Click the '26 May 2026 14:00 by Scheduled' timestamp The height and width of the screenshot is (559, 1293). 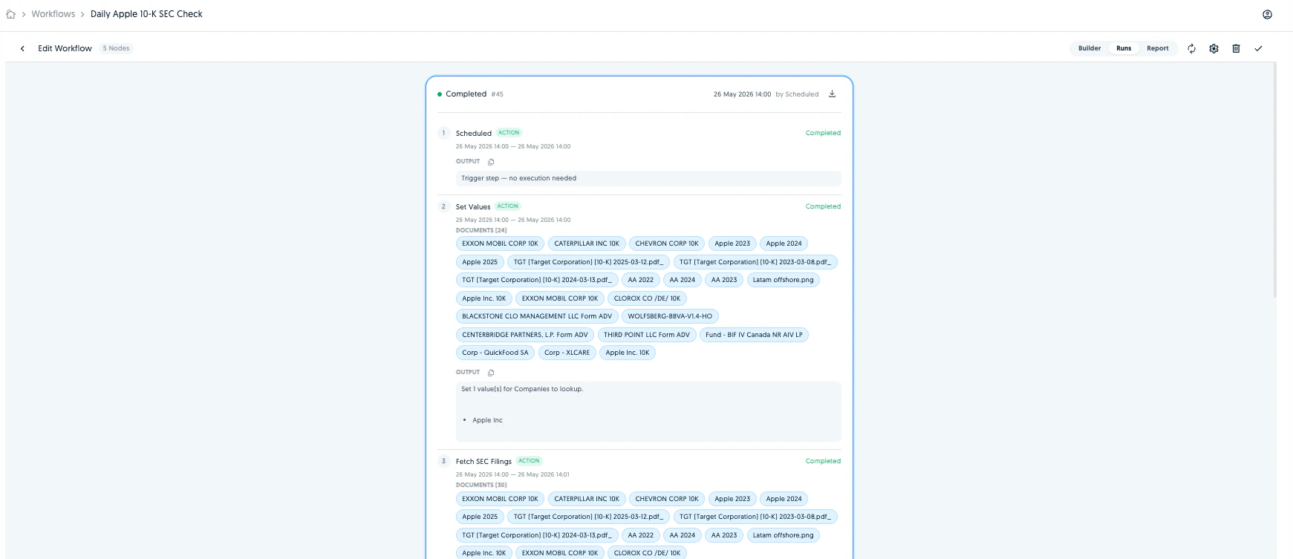(766, 94)
